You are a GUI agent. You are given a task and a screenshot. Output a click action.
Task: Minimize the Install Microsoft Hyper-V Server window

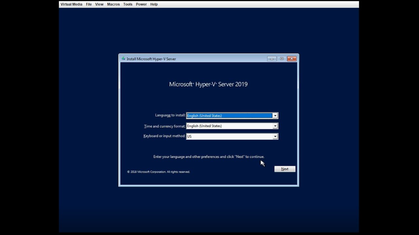click(272, 59)
